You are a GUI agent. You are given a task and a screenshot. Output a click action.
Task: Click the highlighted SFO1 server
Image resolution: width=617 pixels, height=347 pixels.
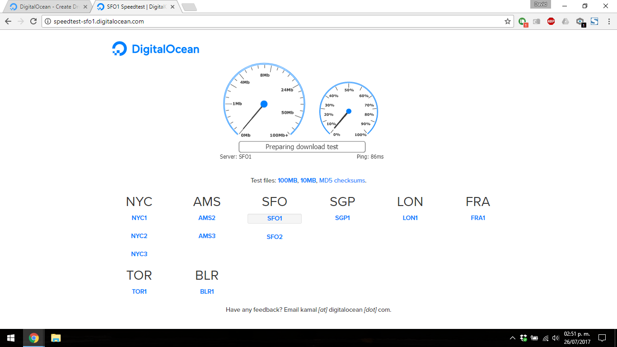(x=275, y=218)
